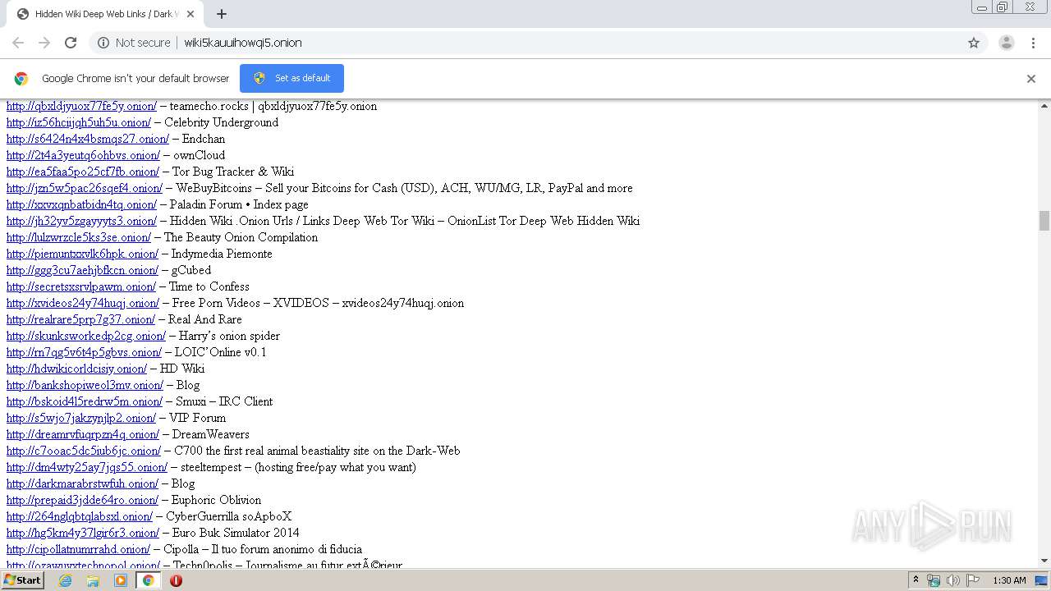Open the media player taskbar icon

tap(121, 580)
